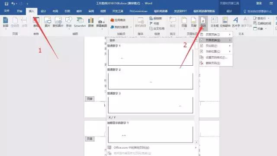Insert a blank page (空白页)
This screenshot has width=277, height=156.
[x=15, y=22]
